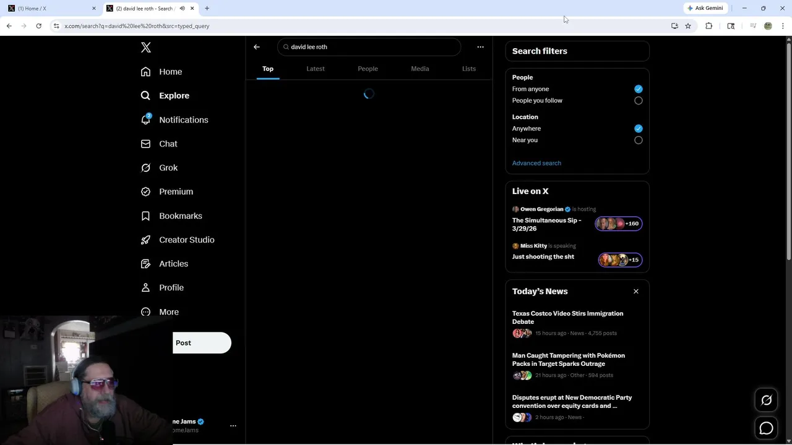This screenshot has height=445, width=792.
Task: Open the Grok floating button
Action: point(766,400)
